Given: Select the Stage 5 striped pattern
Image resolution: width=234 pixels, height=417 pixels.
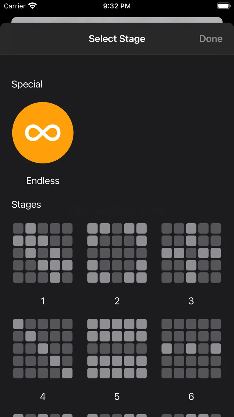Looking at the screenshot, I should pyautogui.click(x=117, y=348).
